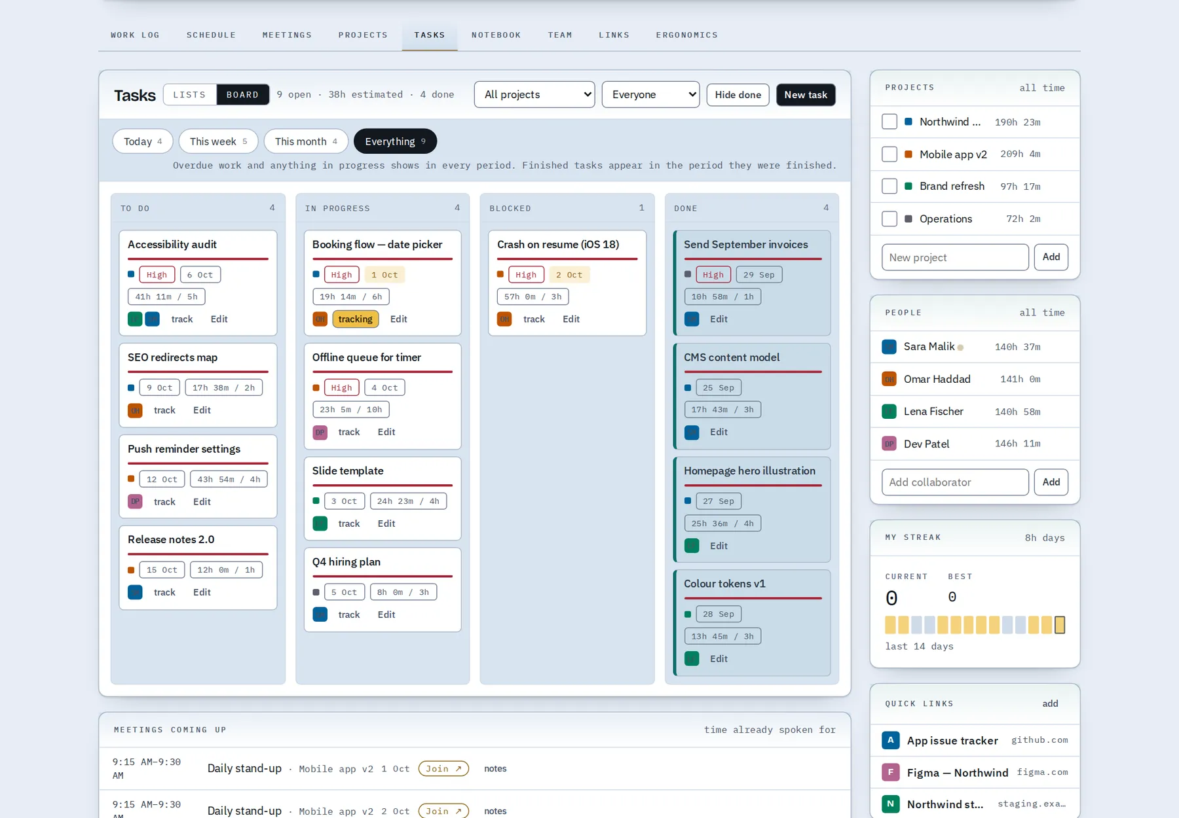Click the Mobile app v2 orange color swatch

(x=908, y=154)
